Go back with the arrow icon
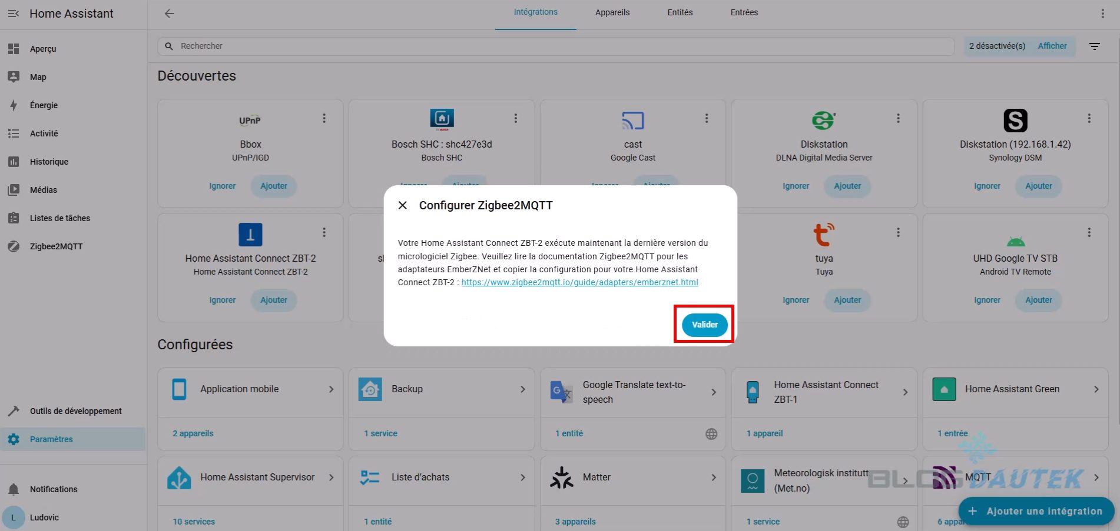 [170, 14]
